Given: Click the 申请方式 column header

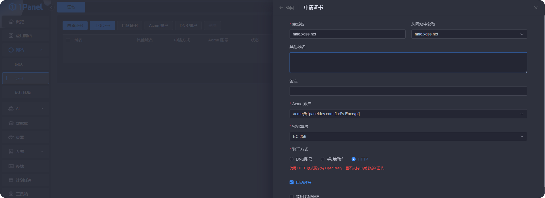Looking at the screenshot, I should [x=182, y=40].
